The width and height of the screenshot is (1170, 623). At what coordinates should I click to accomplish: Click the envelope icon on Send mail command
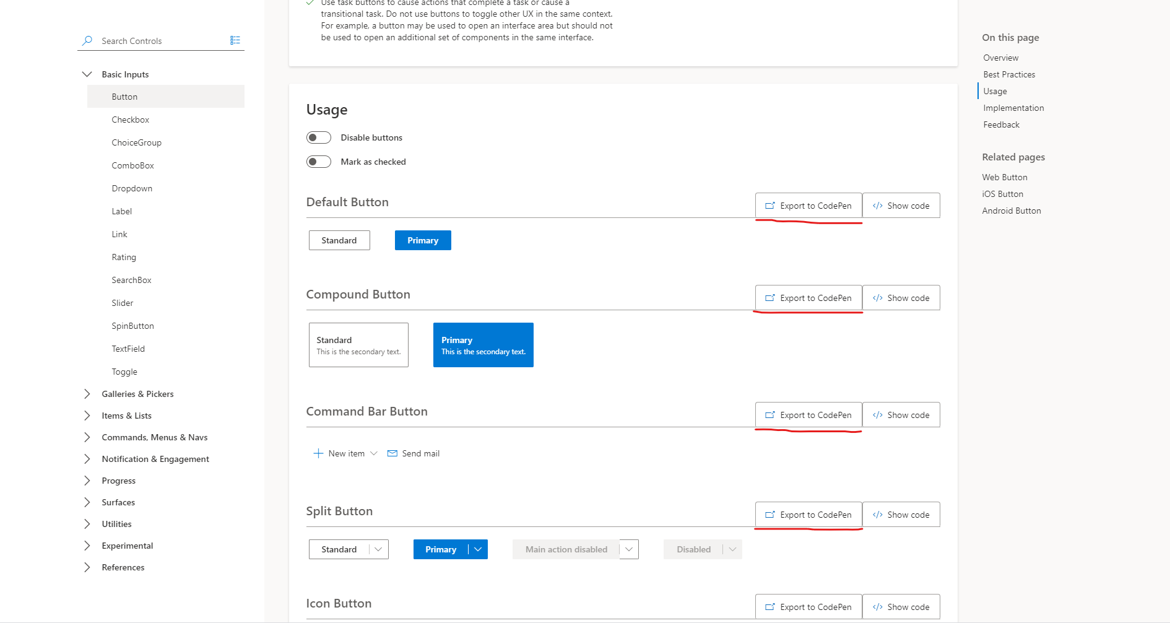click(x=392, y=453)
